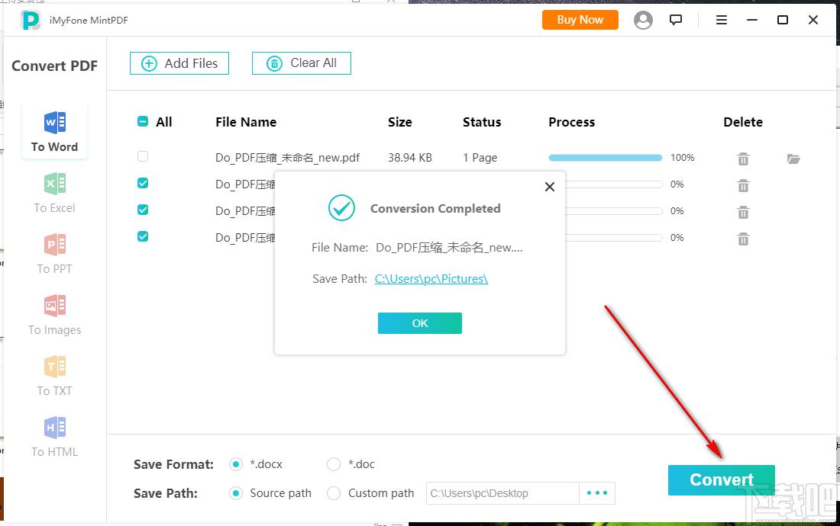
Task: Open the To Word conversion mode
Action: pos(55,132)
